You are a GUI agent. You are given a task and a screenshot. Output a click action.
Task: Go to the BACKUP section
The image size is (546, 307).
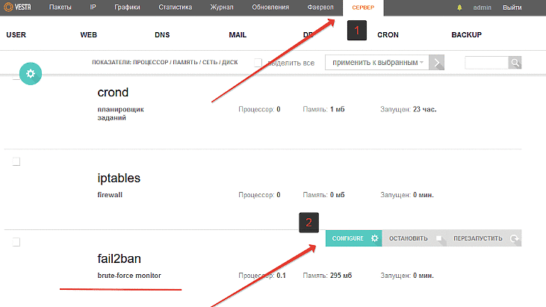tap(466, 34)
